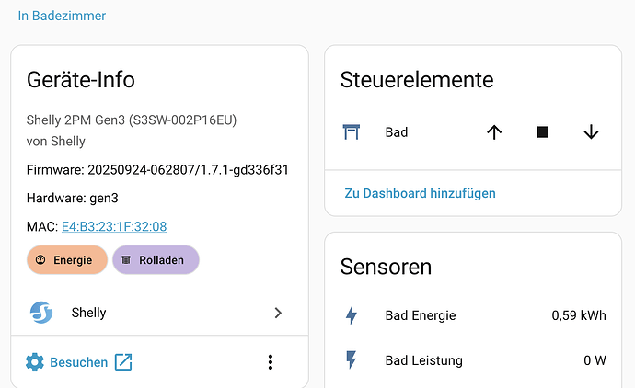Image resolution: width=635 pixels, height=388 pixels.
Task: Stop the Bad cover movement
Action: [x=543, y=132]
